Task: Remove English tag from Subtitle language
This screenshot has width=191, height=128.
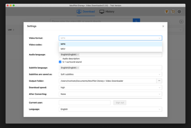Action: click(78, 68)
